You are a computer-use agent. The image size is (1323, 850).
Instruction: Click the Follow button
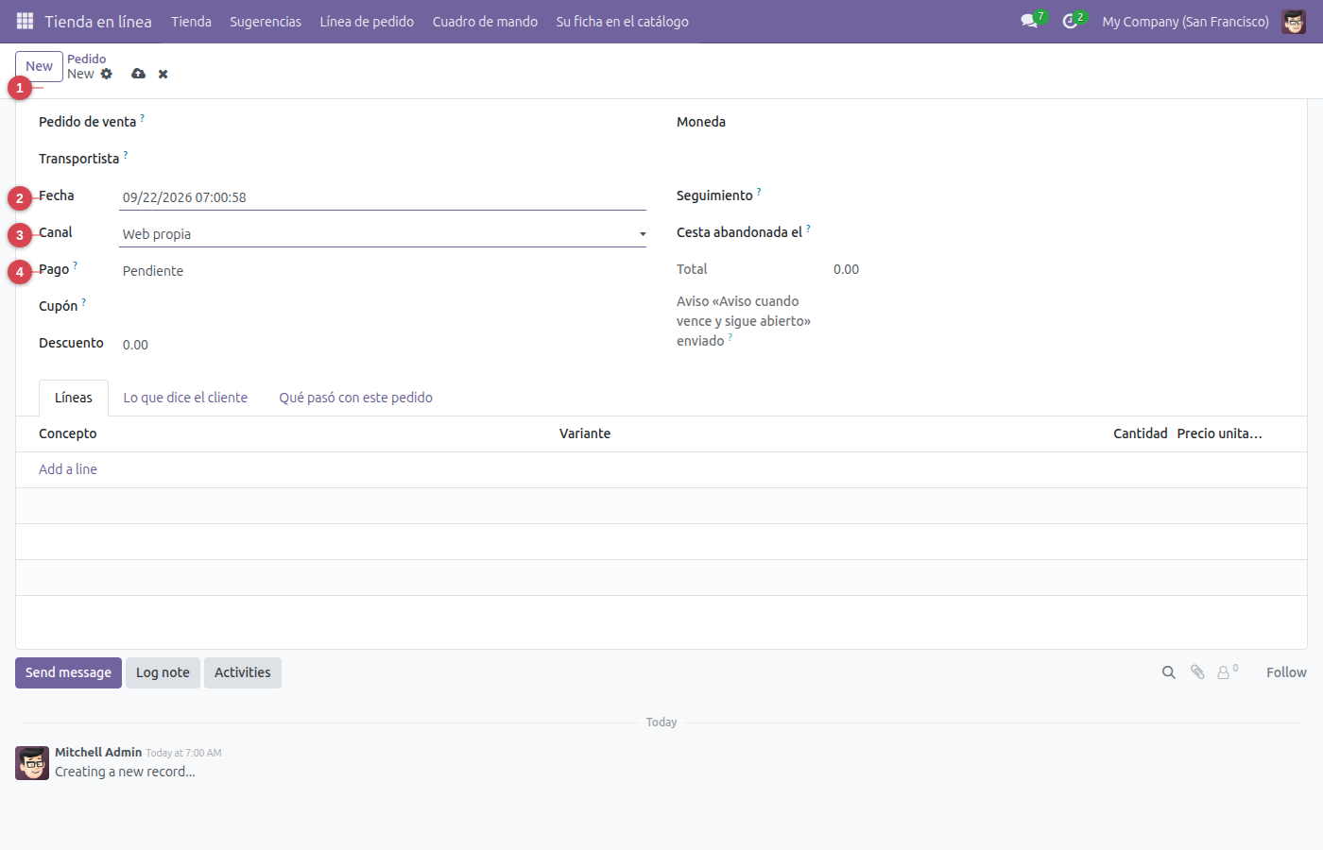[1286, 672]
